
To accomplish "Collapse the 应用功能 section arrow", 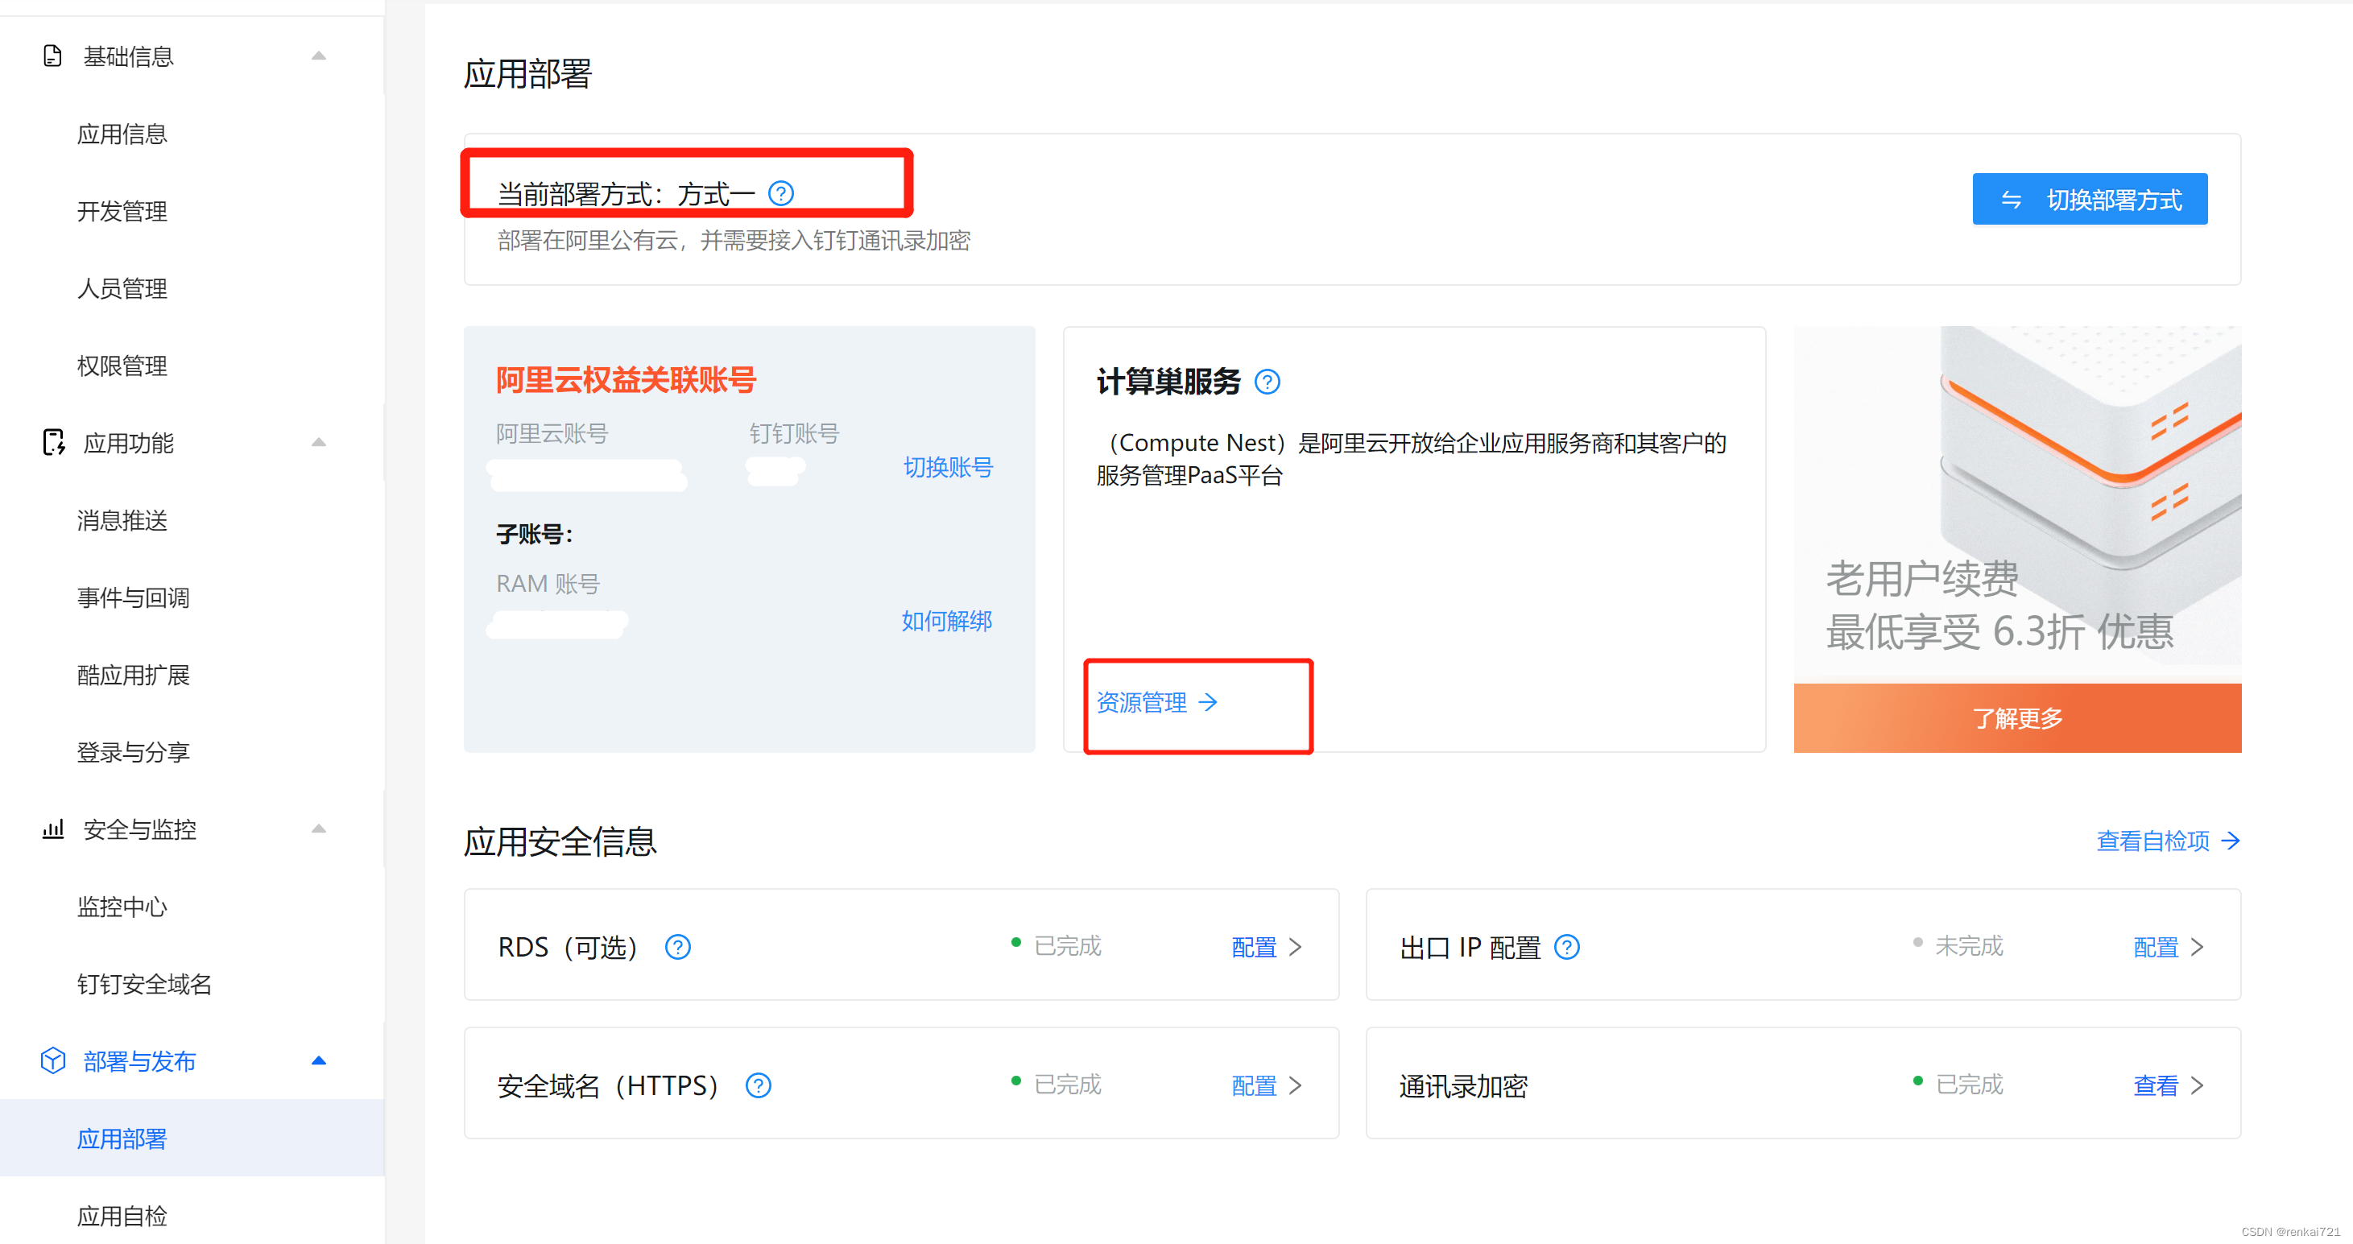I will [319, 442].
